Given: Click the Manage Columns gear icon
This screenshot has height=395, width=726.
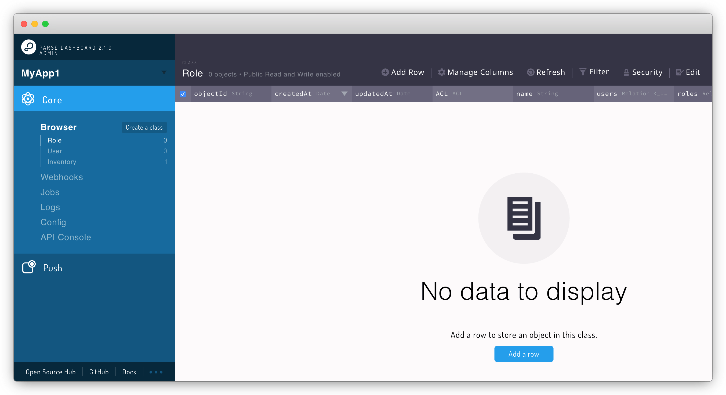Looking at the screenshot, I should [441, 72].
